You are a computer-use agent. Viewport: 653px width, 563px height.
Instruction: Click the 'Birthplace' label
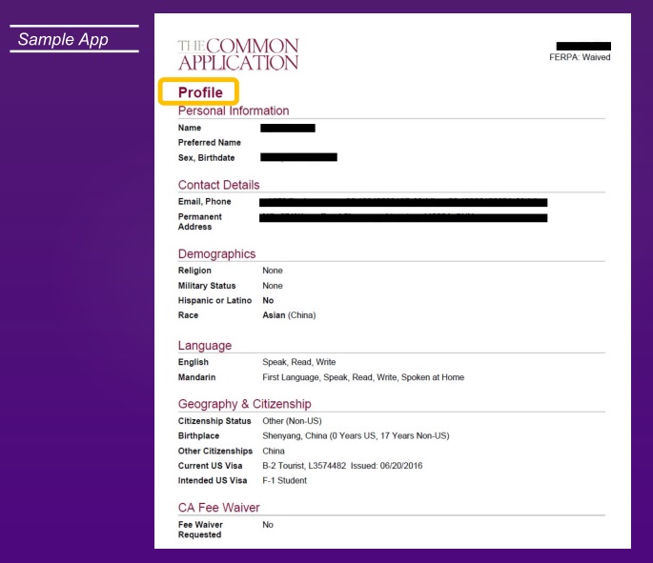point(198,435)
